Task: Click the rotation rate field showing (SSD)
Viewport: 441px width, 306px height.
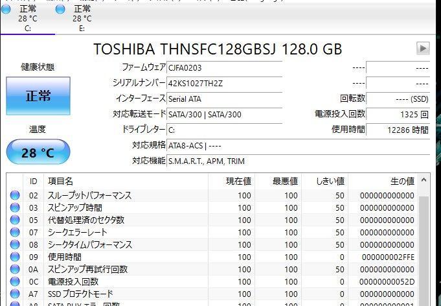Action: 398,99
